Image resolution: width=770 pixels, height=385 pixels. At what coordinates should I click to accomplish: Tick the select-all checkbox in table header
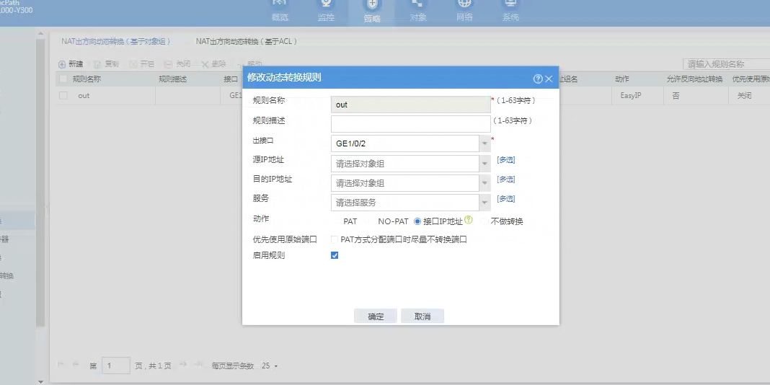point(63,79)
